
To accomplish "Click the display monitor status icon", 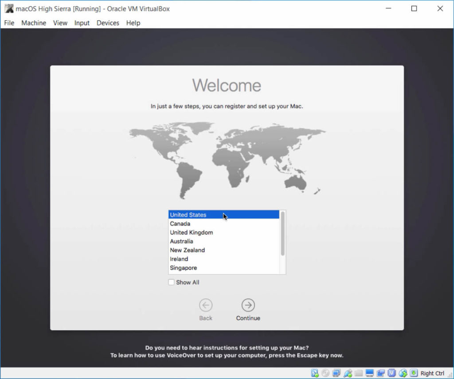I will pos(370,373).
